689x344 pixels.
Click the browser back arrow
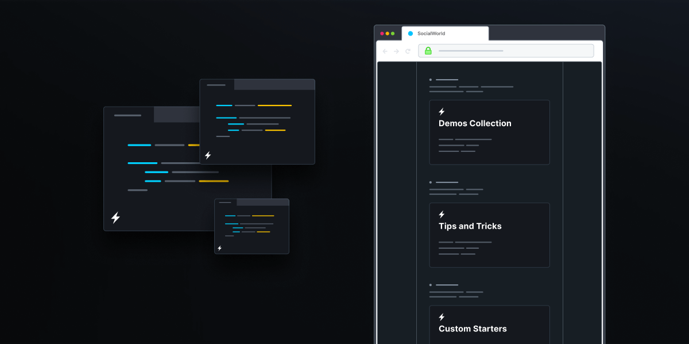pos(385,51)
